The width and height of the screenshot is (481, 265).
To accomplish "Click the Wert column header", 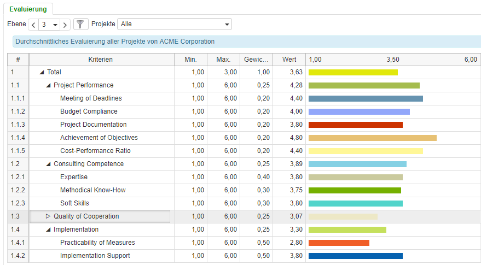I will pos(289,59).
